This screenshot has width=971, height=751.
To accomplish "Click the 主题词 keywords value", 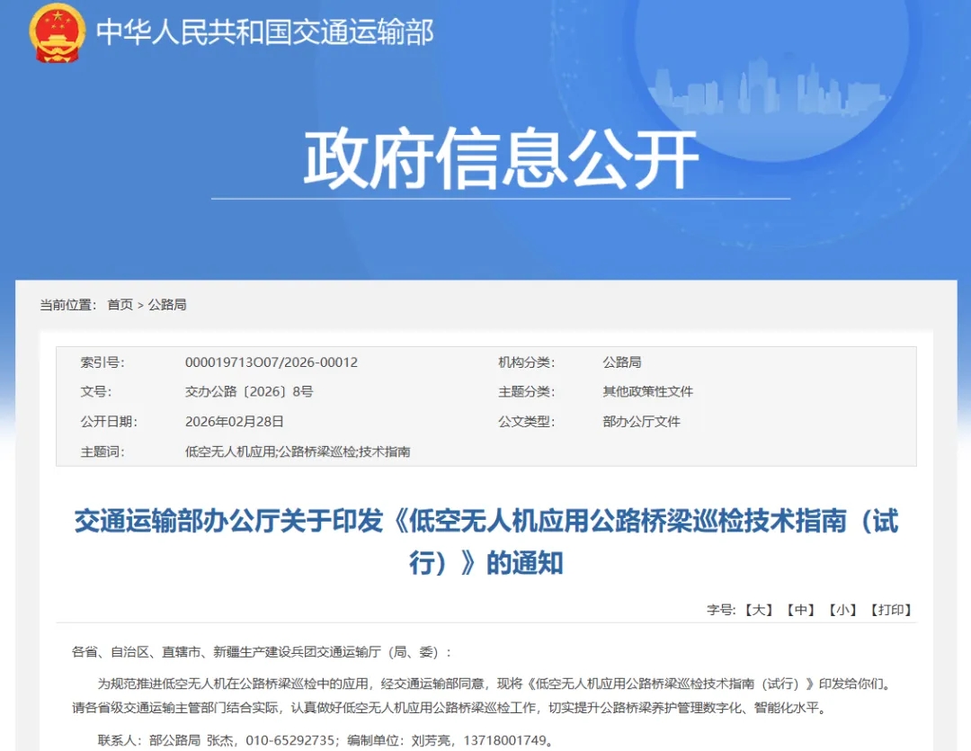I will click(297, 451).
